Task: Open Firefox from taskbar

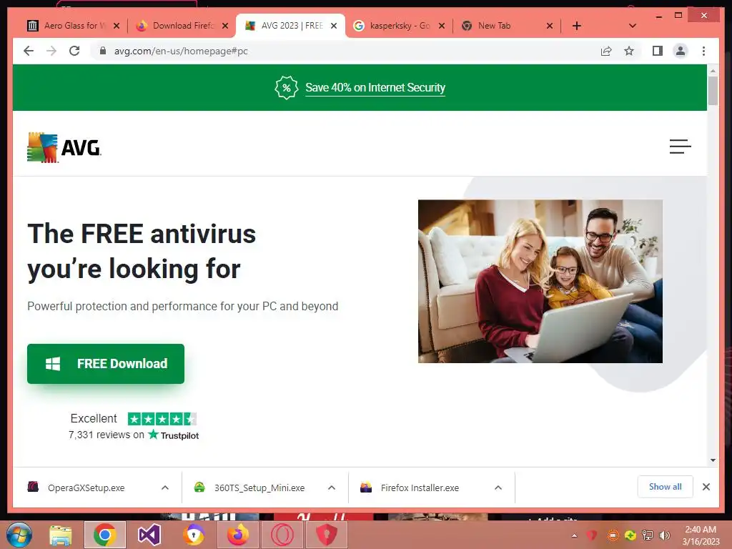Action: click(238, 535)
